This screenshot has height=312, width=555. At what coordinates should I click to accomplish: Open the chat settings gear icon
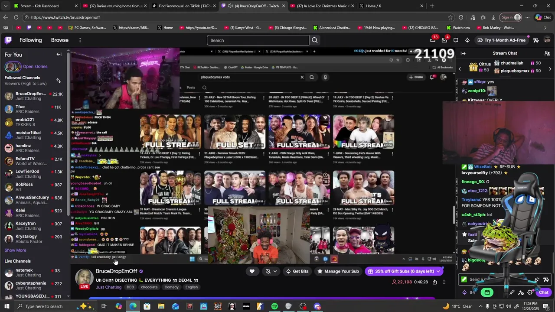pos(530,292)
